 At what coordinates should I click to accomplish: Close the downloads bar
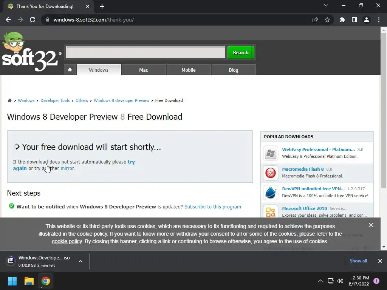pyautogui.click(x=380, y=261)
